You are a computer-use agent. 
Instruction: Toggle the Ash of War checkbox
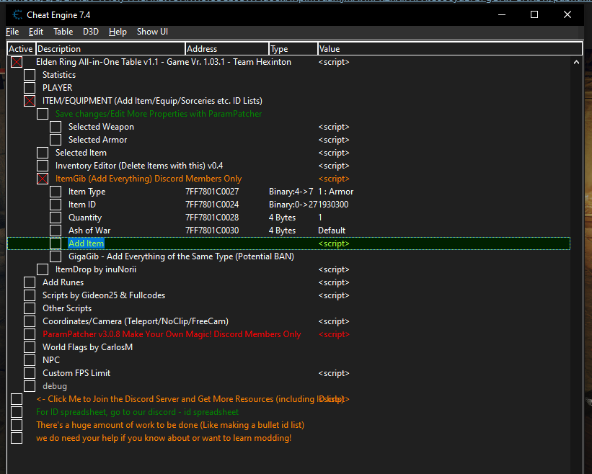tap(56, 231)
